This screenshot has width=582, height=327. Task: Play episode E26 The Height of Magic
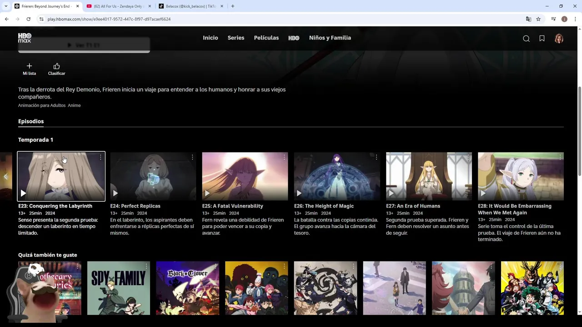299,193
